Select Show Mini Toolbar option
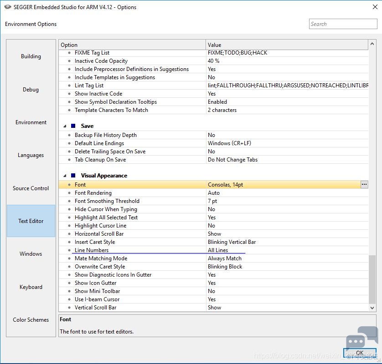Viewport: 382px width, 364px height. click(213, 291)
